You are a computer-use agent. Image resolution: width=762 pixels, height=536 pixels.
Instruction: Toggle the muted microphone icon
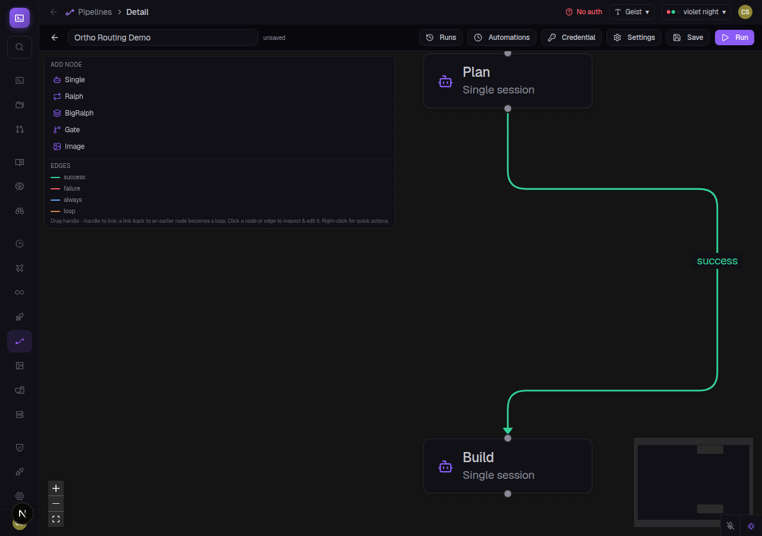[x=730, y=526]
